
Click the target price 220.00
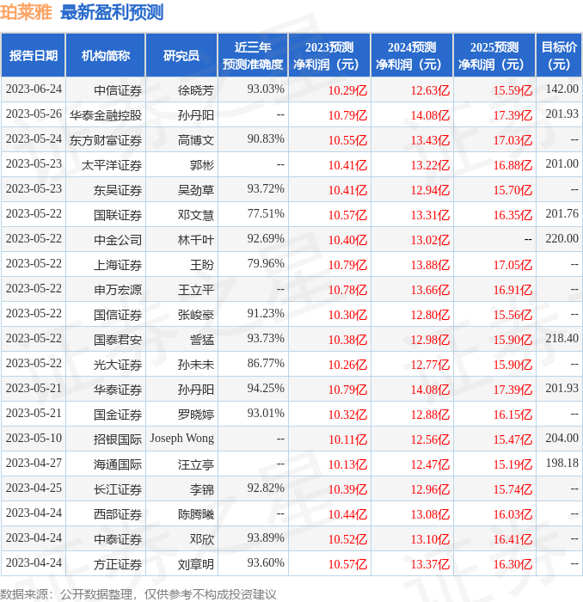pos(562,238)
